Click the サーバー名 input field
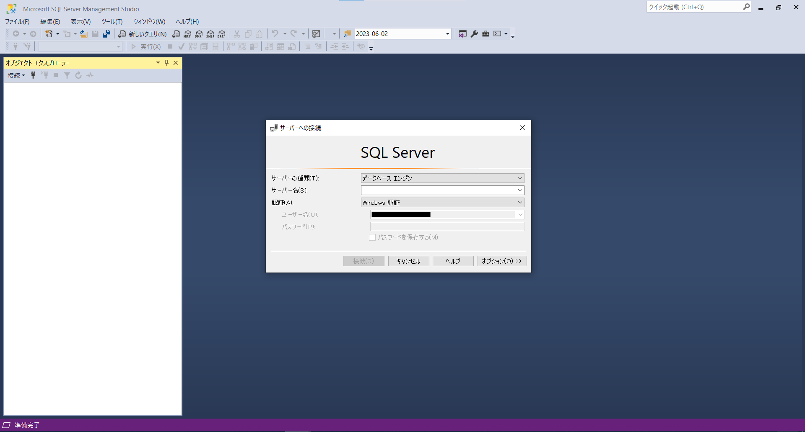The image size is (805, 432). pyautogui.click(x=438, y=190)
